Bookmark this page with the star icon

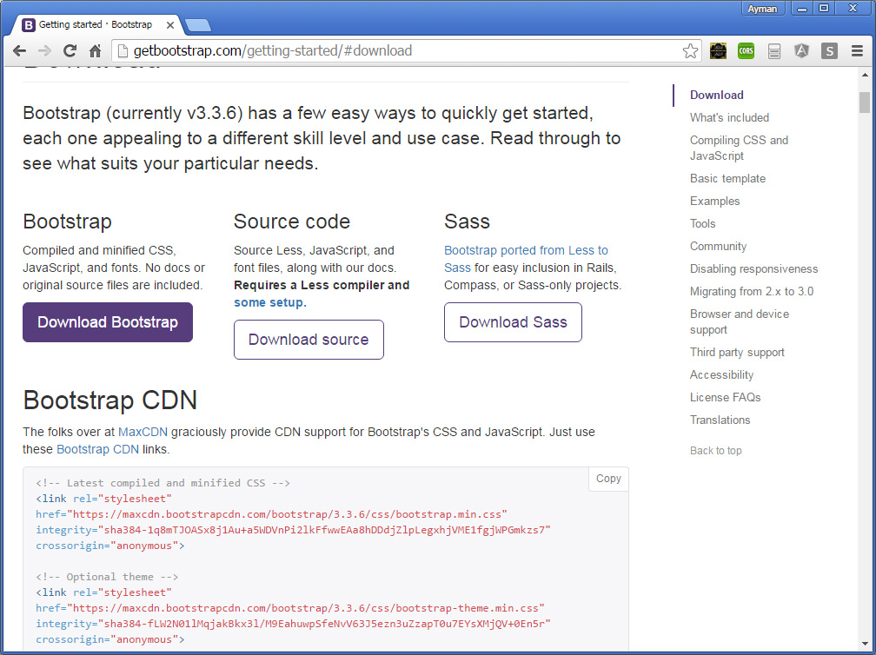(x=690, y=51)
